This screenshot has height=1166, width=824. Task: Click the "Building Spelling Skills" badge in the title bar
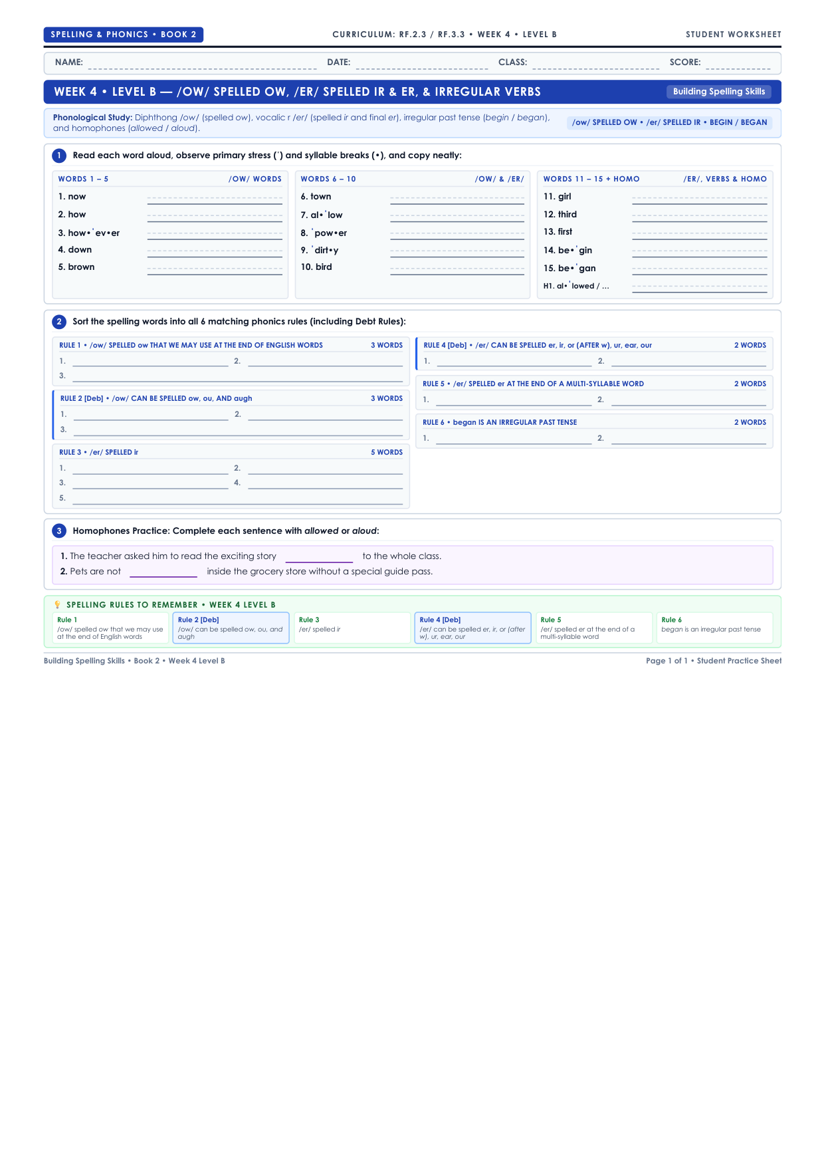coord(719,92)
